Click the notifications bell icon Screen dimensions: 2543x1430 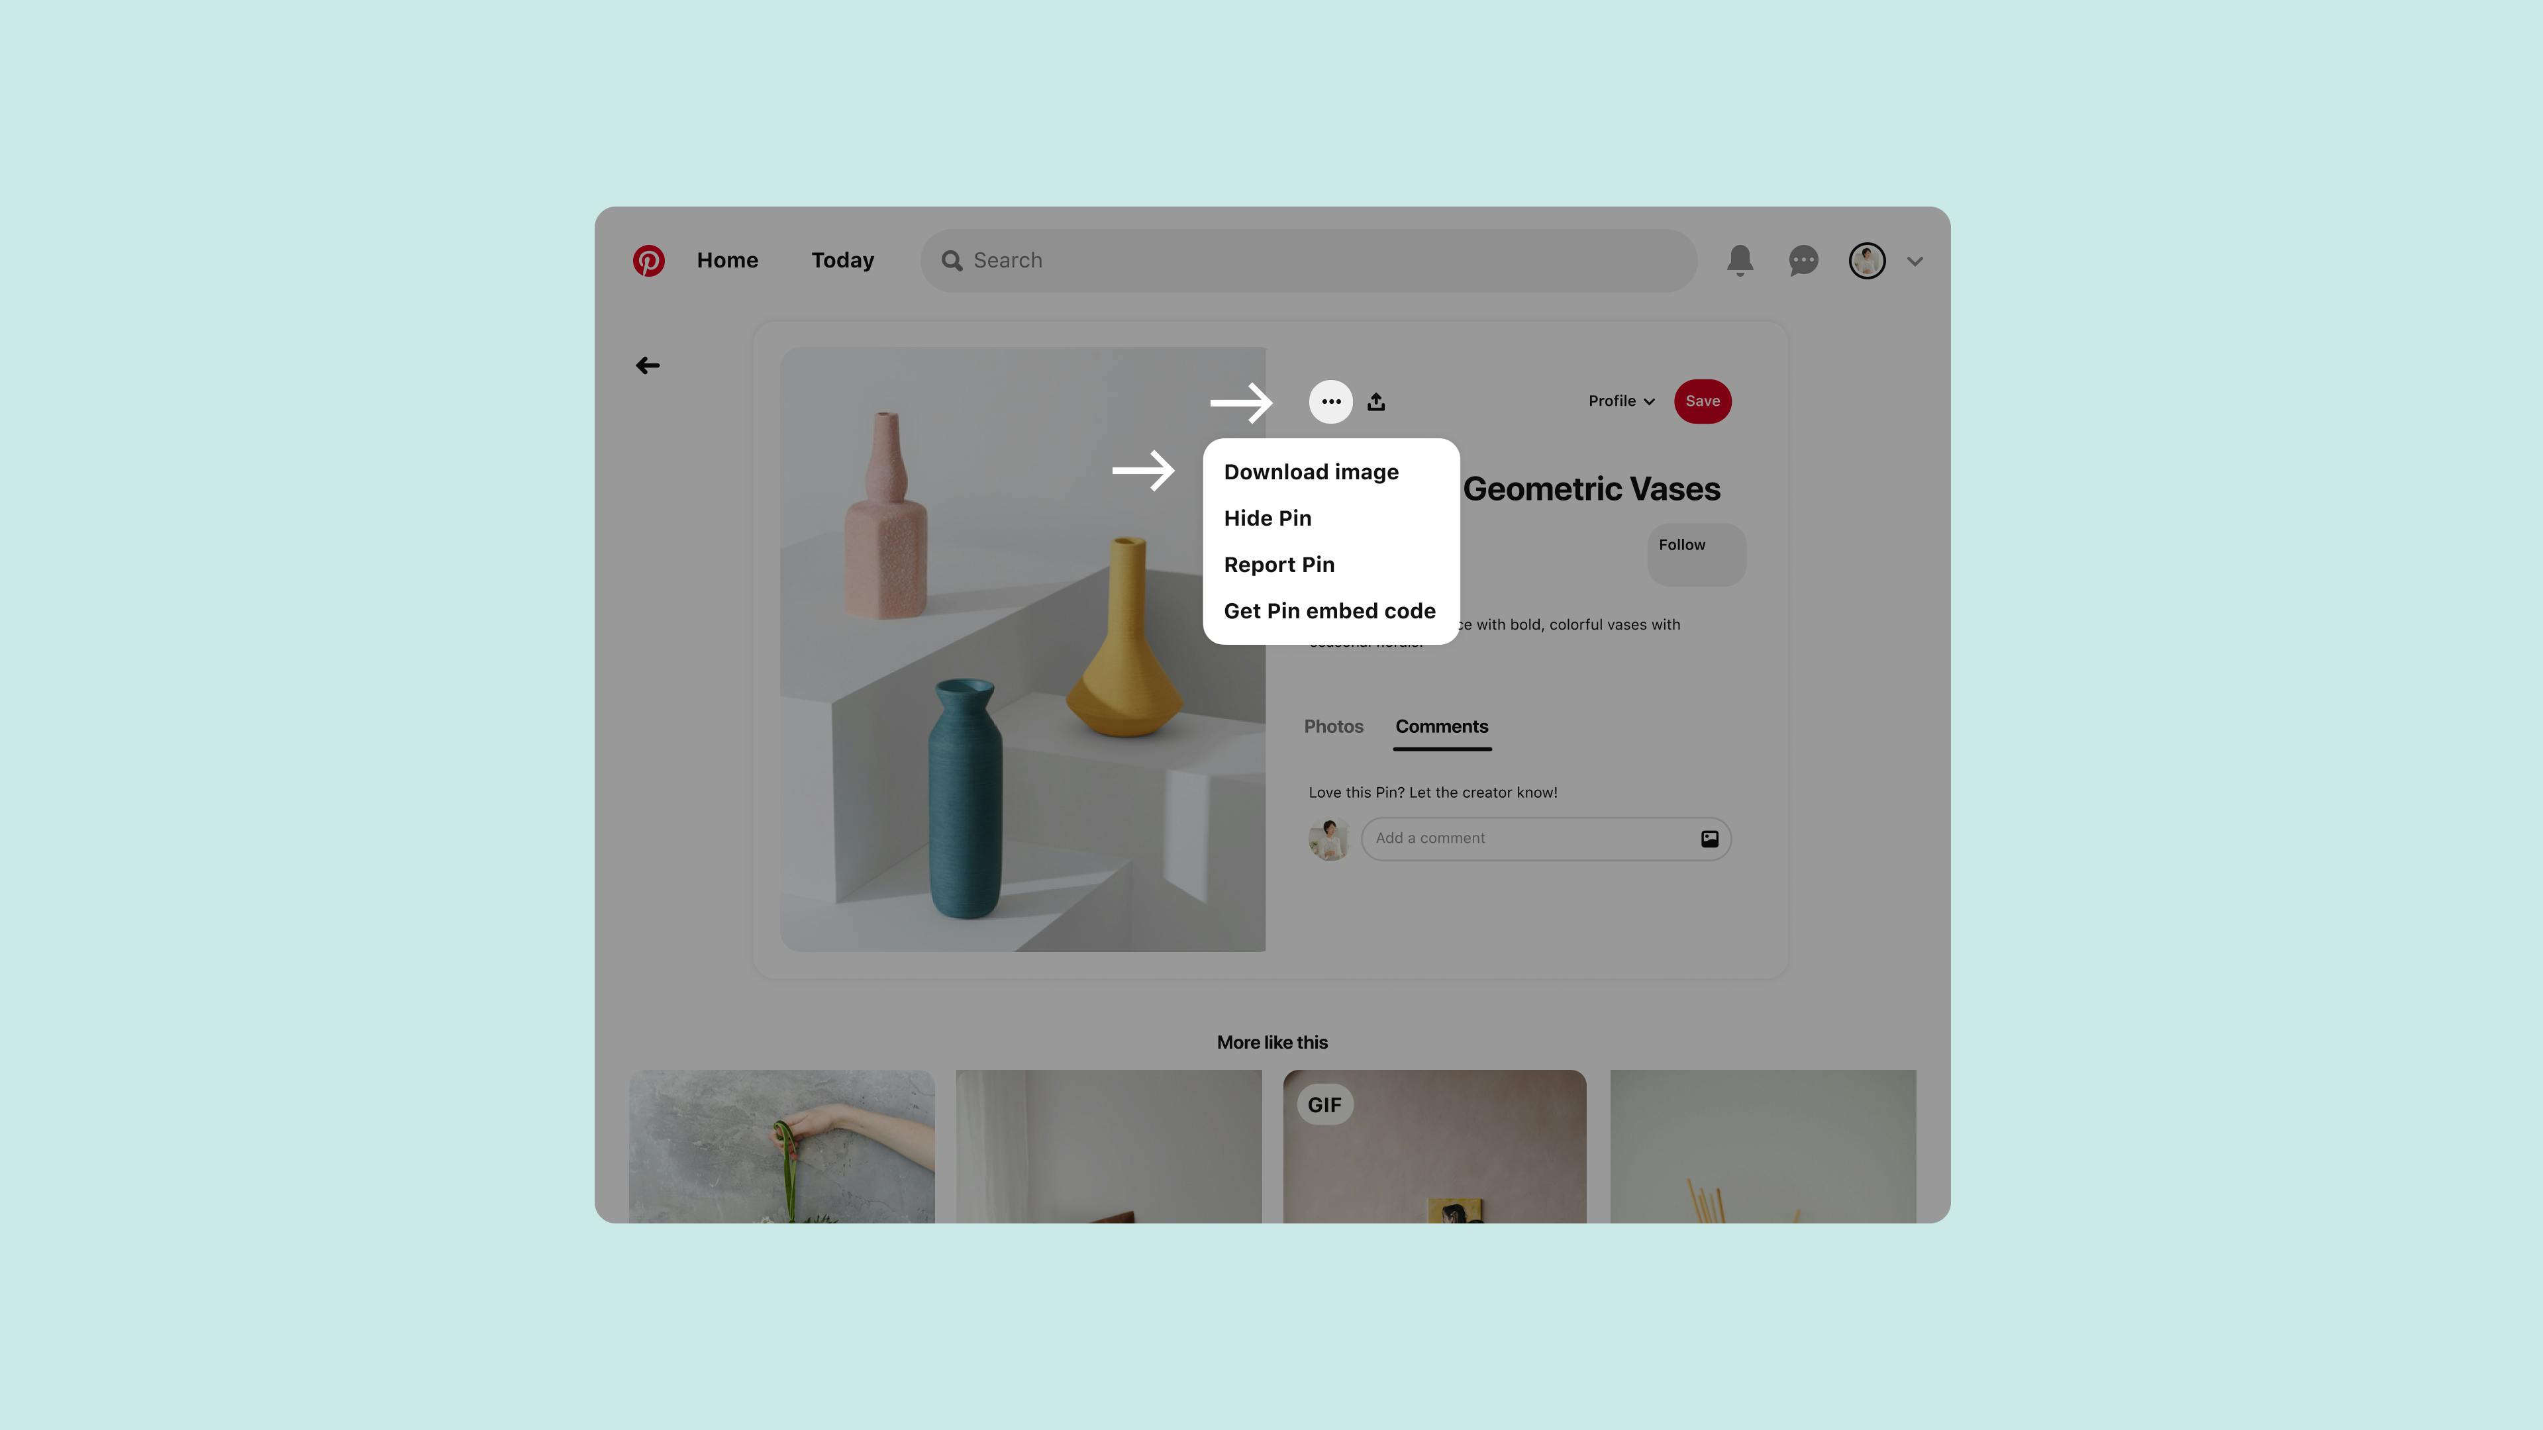pos(1740,260)
